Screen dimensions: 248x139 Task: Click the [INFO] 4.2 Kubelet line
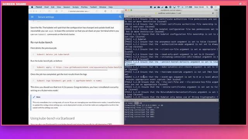point(136,39)
